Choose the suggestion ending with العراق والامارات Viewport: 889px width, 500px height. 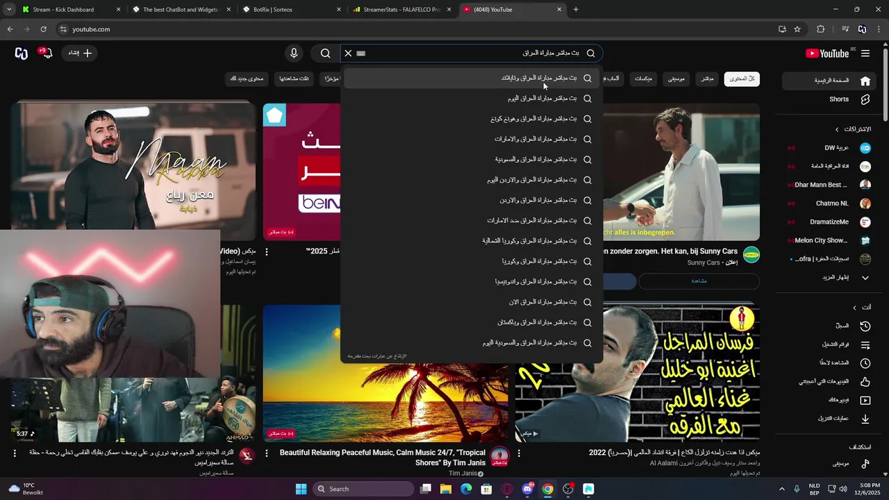472,140
